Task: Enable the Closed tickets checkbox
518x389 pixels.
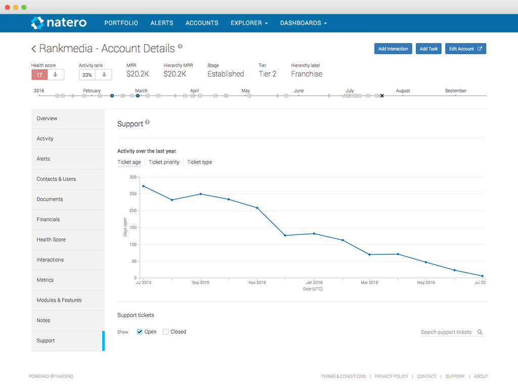Action: point(165,332)
